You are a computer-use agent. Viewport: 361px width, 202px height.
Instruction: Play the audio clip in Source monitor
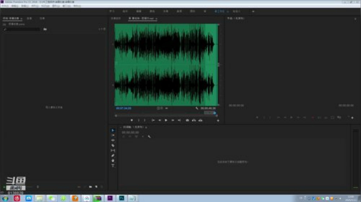click(x=166, y=120)
